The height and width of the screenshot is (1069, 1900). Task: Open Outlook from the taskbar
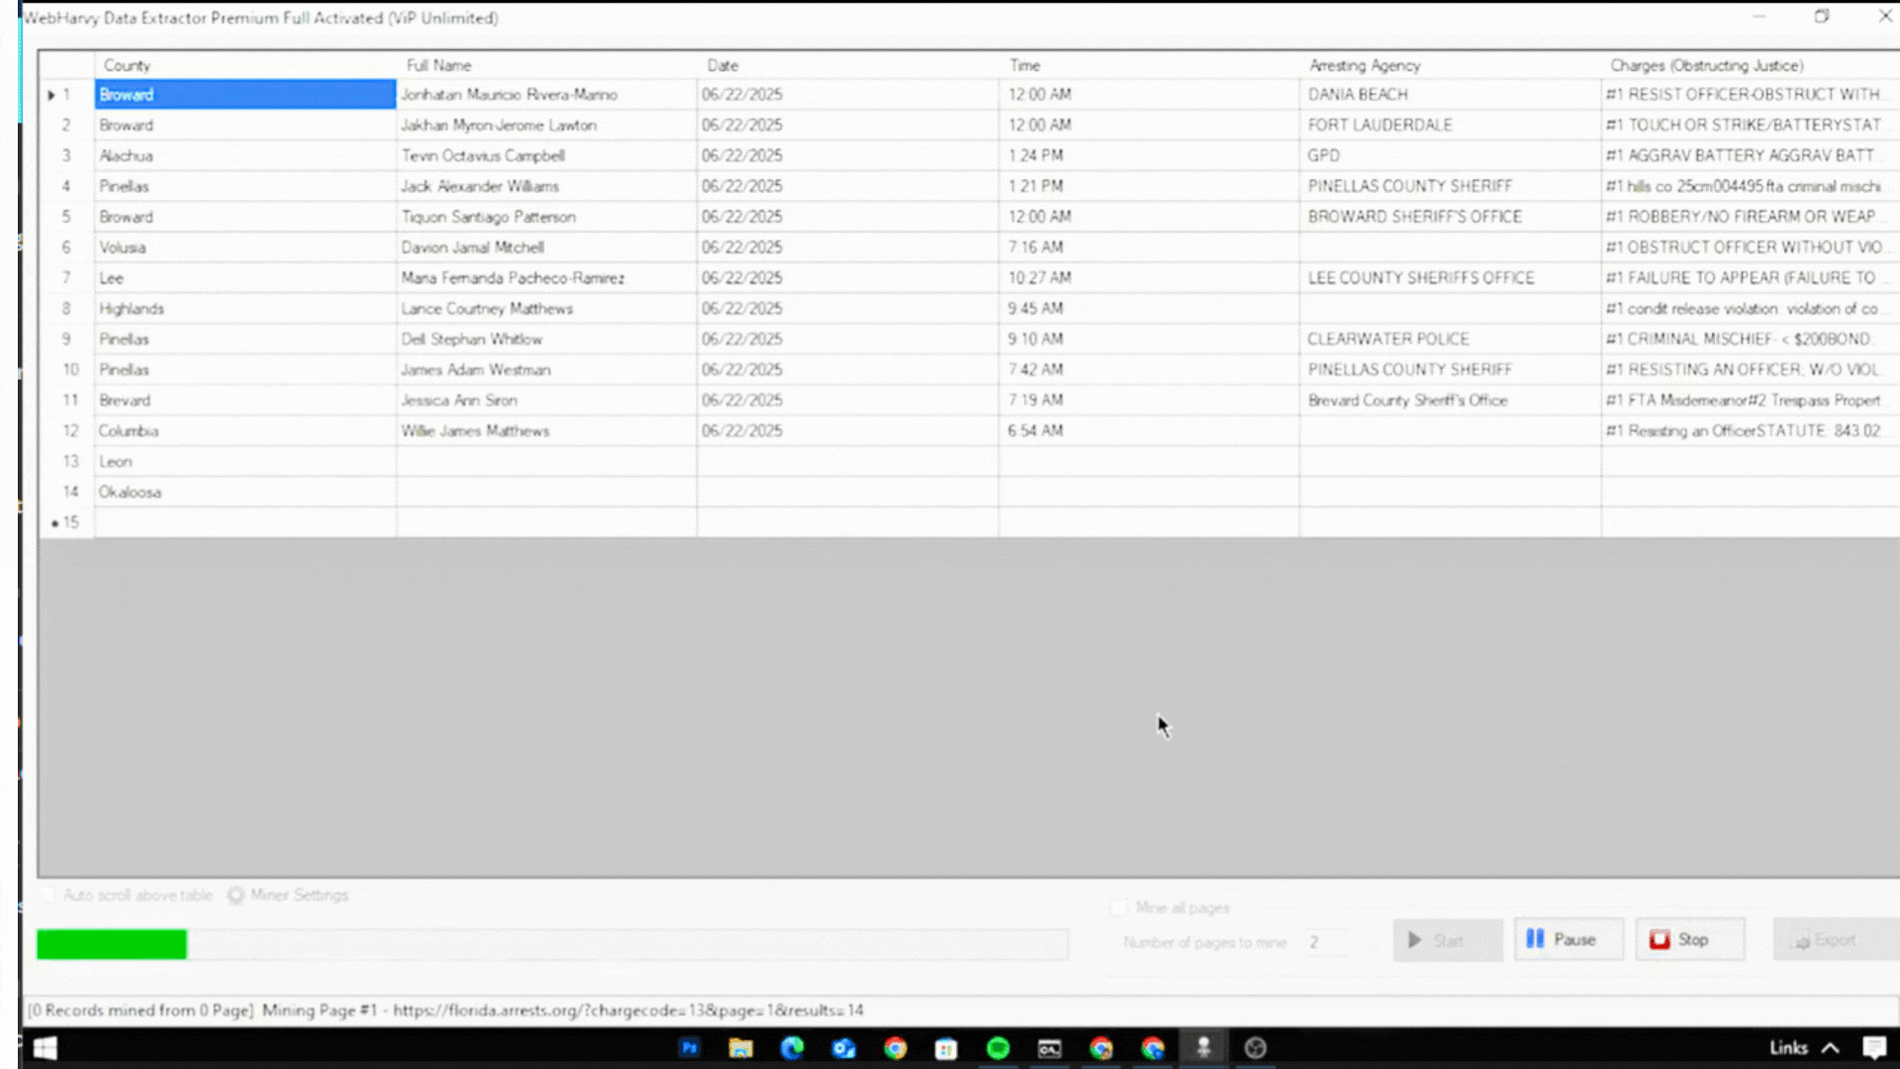[x=843, y=1048]
